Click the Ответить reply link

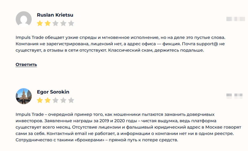[26, 64]
